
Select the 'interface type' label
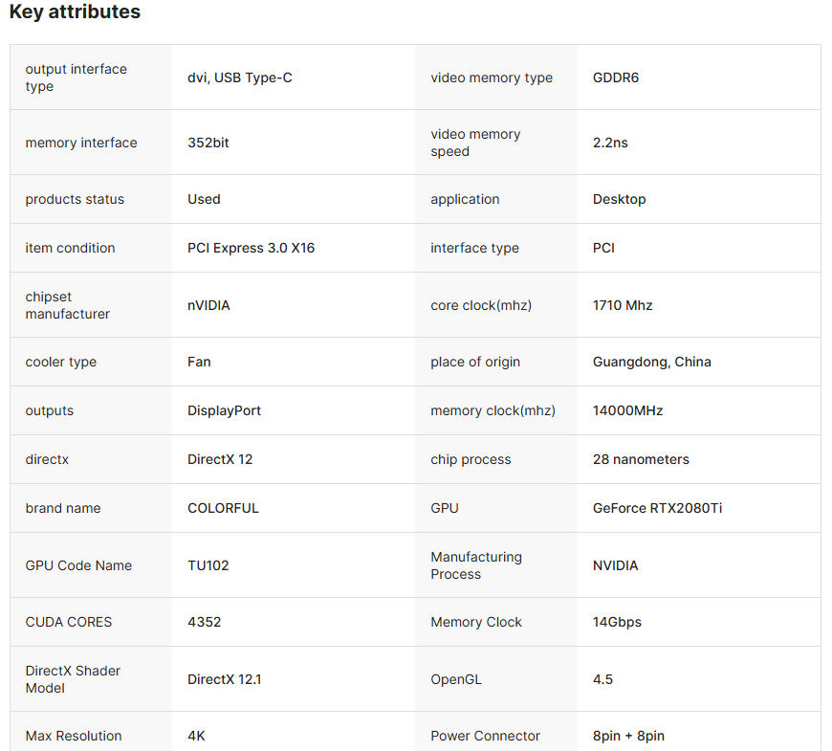[474, 249]
